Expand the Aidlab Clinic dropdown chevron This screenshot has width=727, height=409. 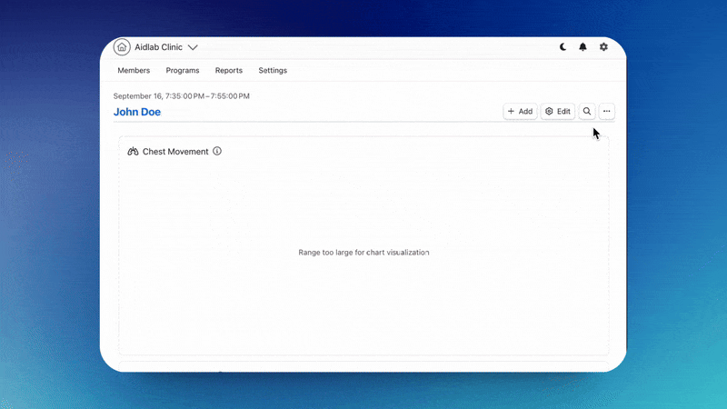[x=193, y=47]
